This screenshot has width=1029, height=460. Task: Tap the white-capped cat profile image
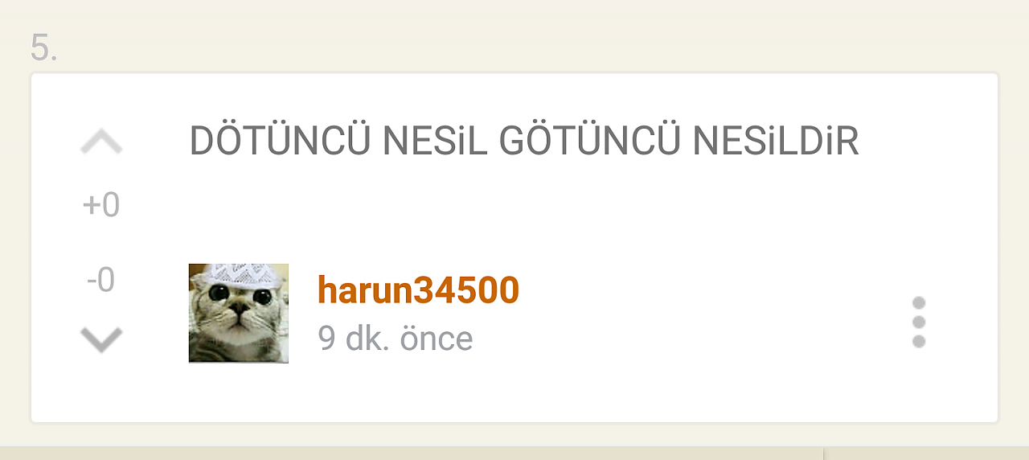pos(239,313)
